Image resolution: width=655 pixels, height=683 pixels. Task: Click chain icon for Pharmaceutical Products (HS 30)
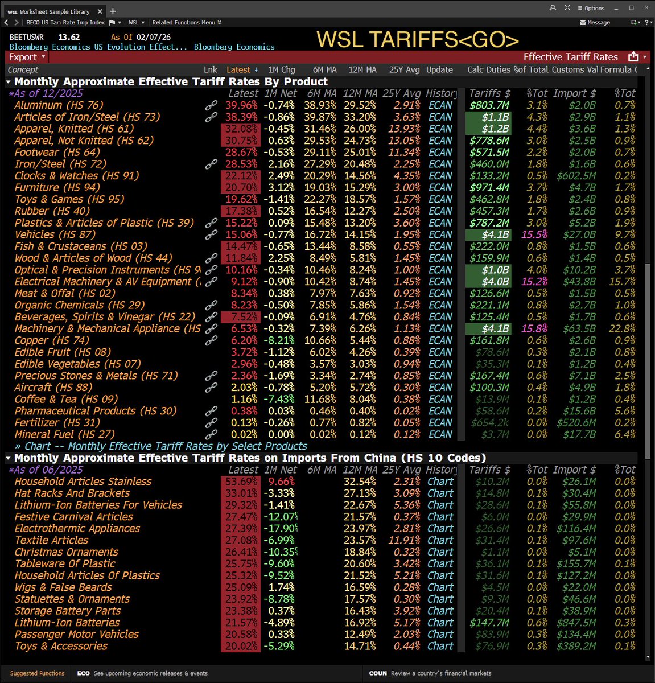(211, 411)
